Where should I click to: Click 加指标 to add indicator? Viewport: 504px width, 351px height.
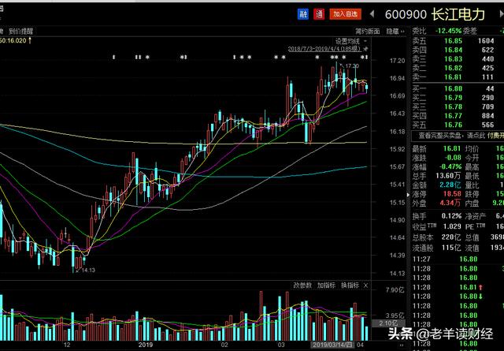click(326, 286)
